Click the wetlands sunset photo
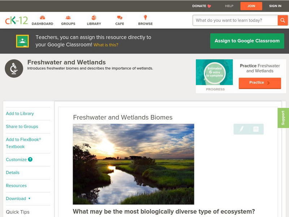 (x=133, y=164)
